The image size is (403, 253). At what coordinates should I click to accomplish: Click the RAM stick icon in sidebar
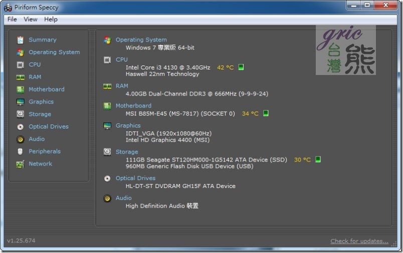click(21, 77)
